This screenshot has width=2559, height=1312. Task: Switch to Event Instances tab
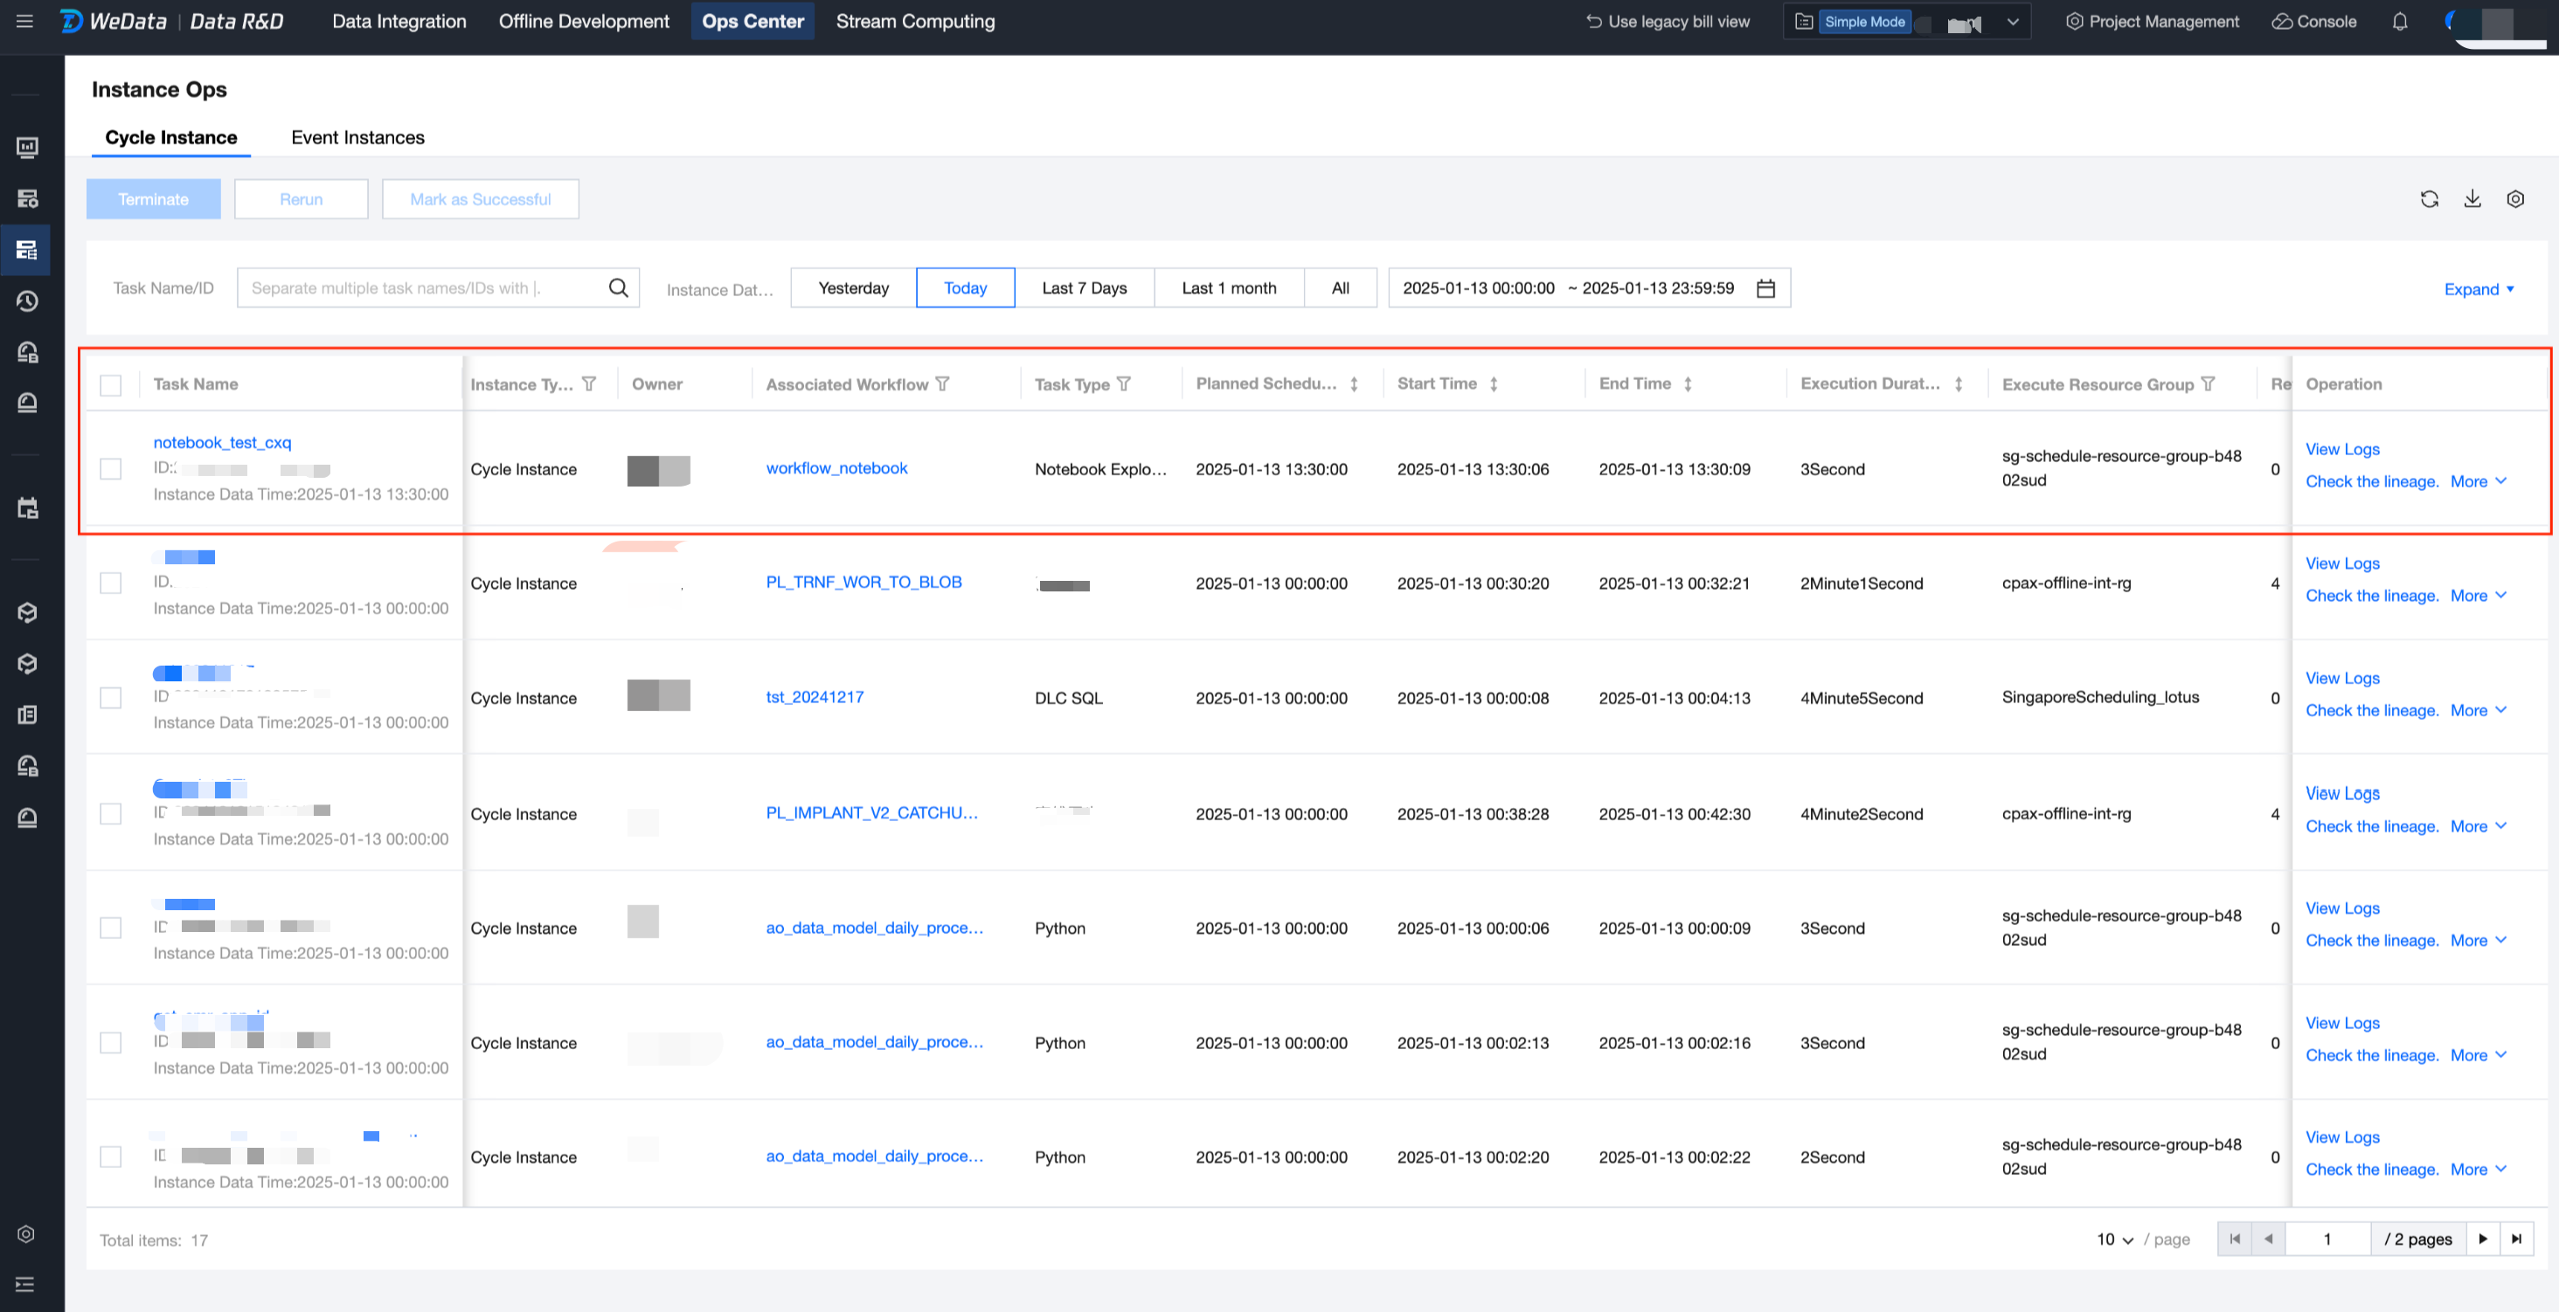point(357,137)
